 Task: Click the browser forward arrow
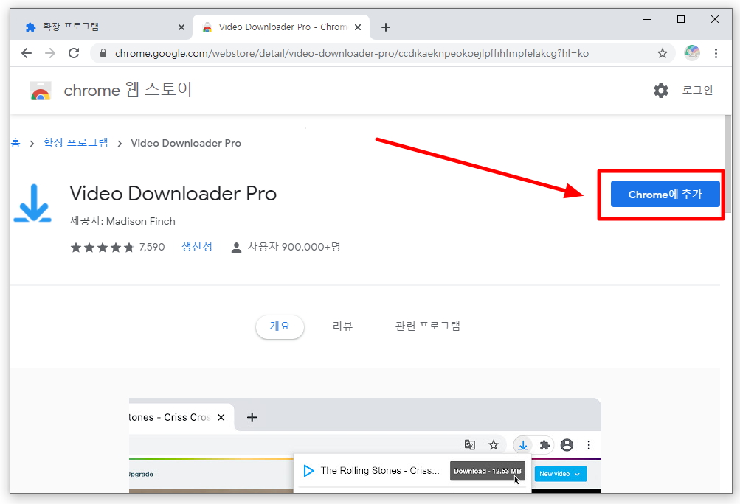pos(50,53)
